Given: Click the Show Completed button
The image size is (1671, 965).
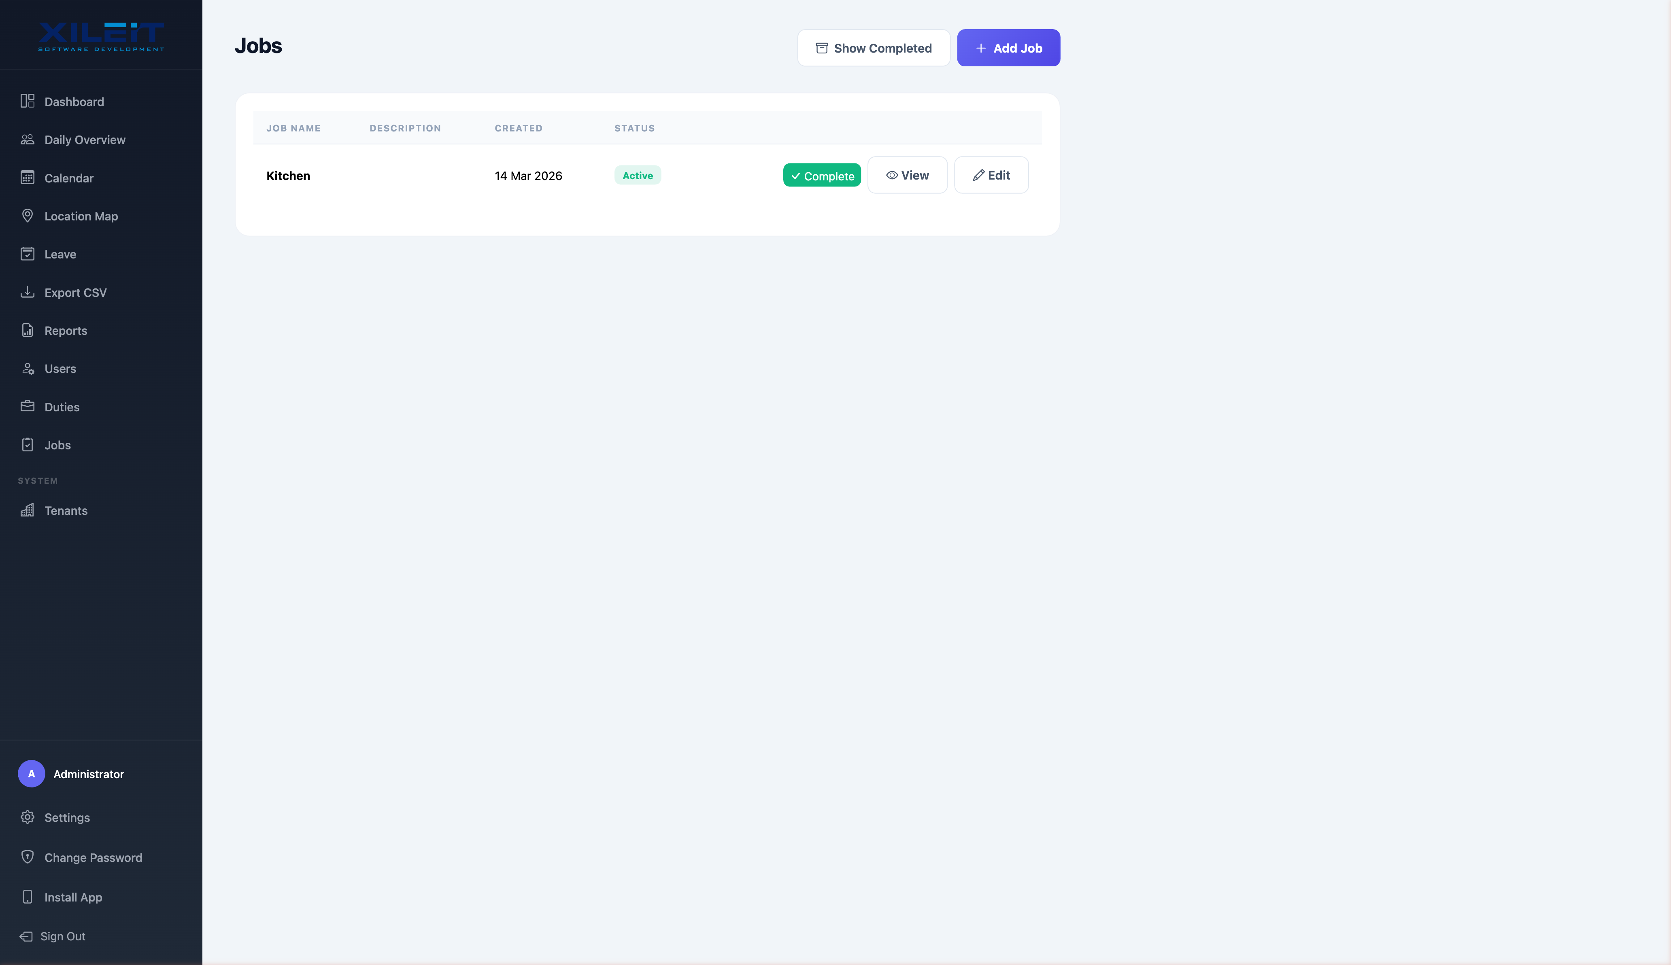Looking at the screenshot, I should coord(873,48).
